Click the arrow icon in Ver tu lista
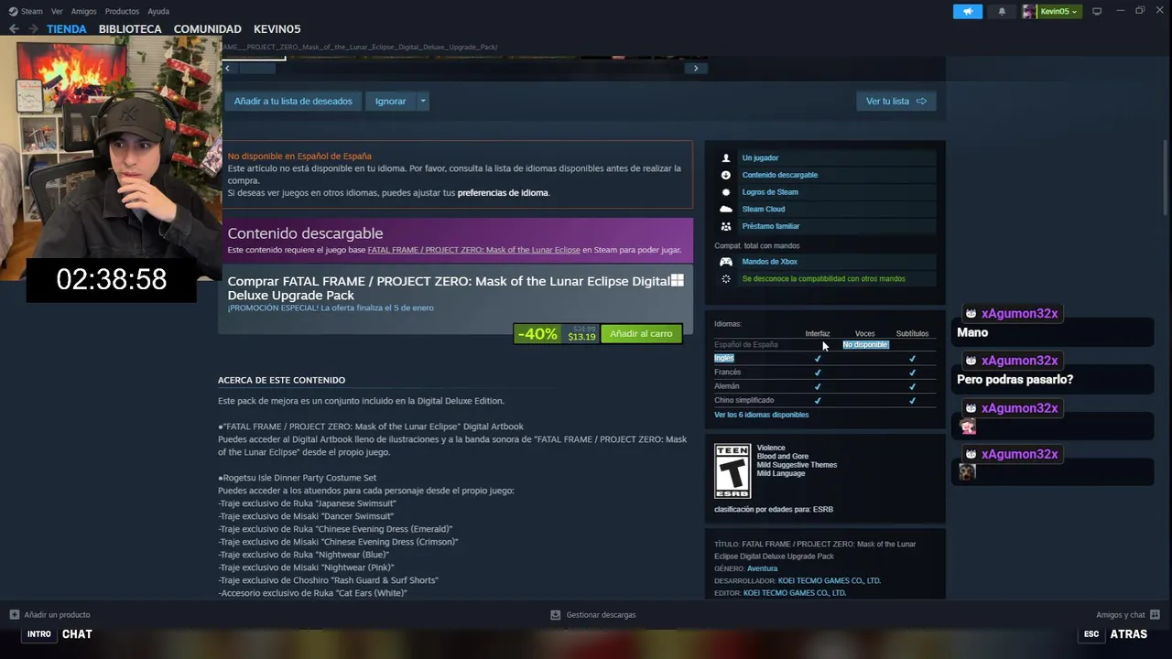 click(x=921, y=102)
